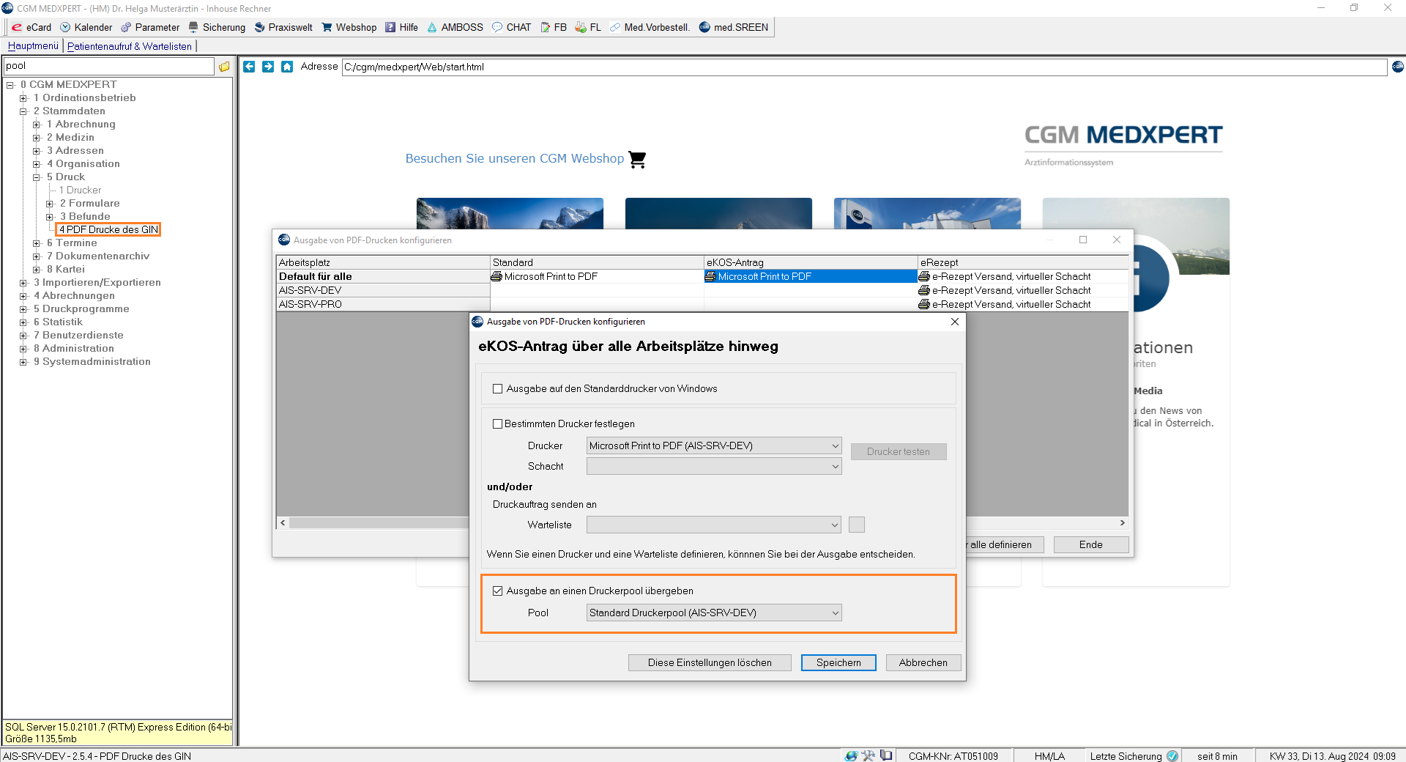
Task: Click the browser home icon
Action: click(x=287, y=67)
